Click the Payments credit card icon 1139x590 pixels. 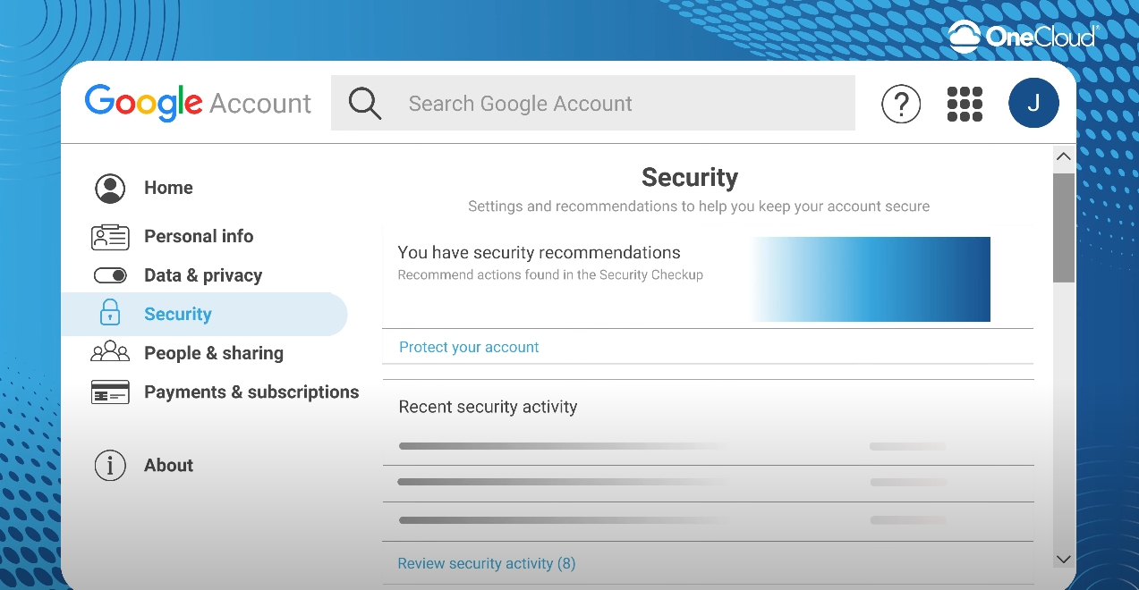(110, 392)
